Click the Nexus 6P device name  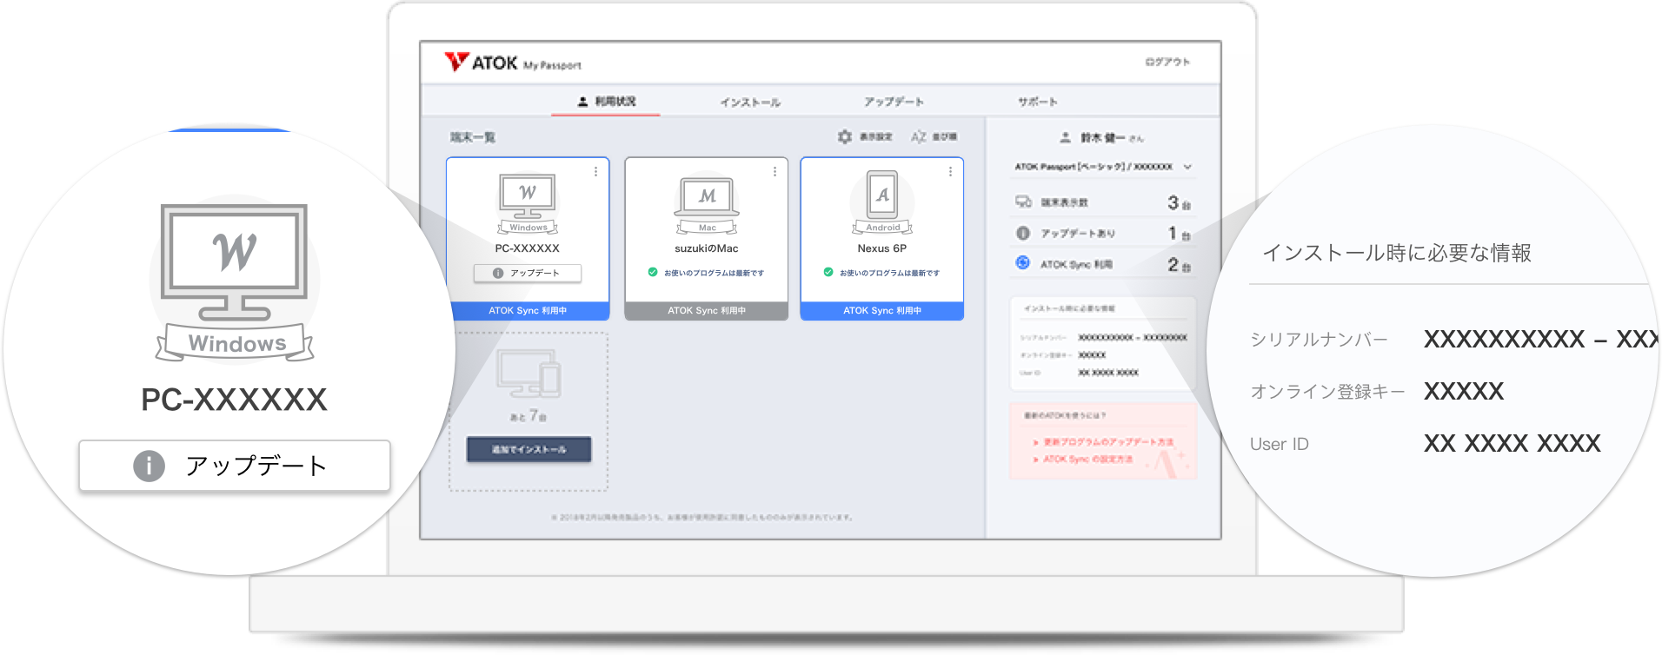882,248
